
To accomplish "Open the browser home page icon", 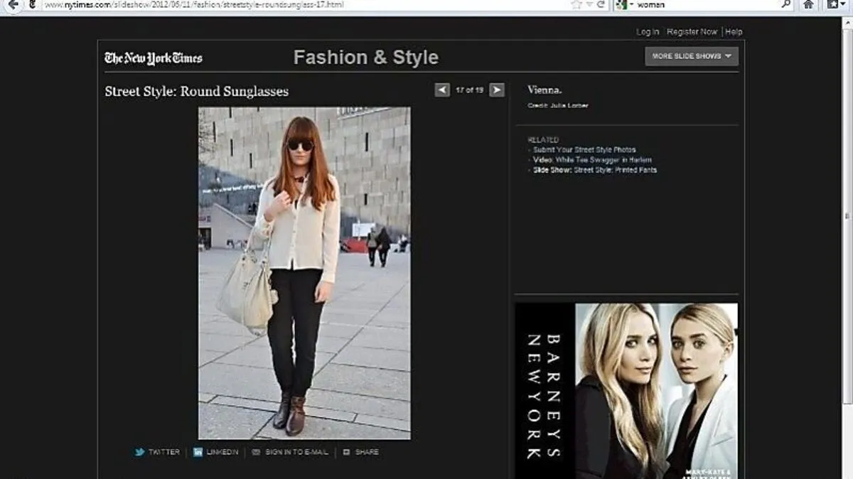I will 808,5.
